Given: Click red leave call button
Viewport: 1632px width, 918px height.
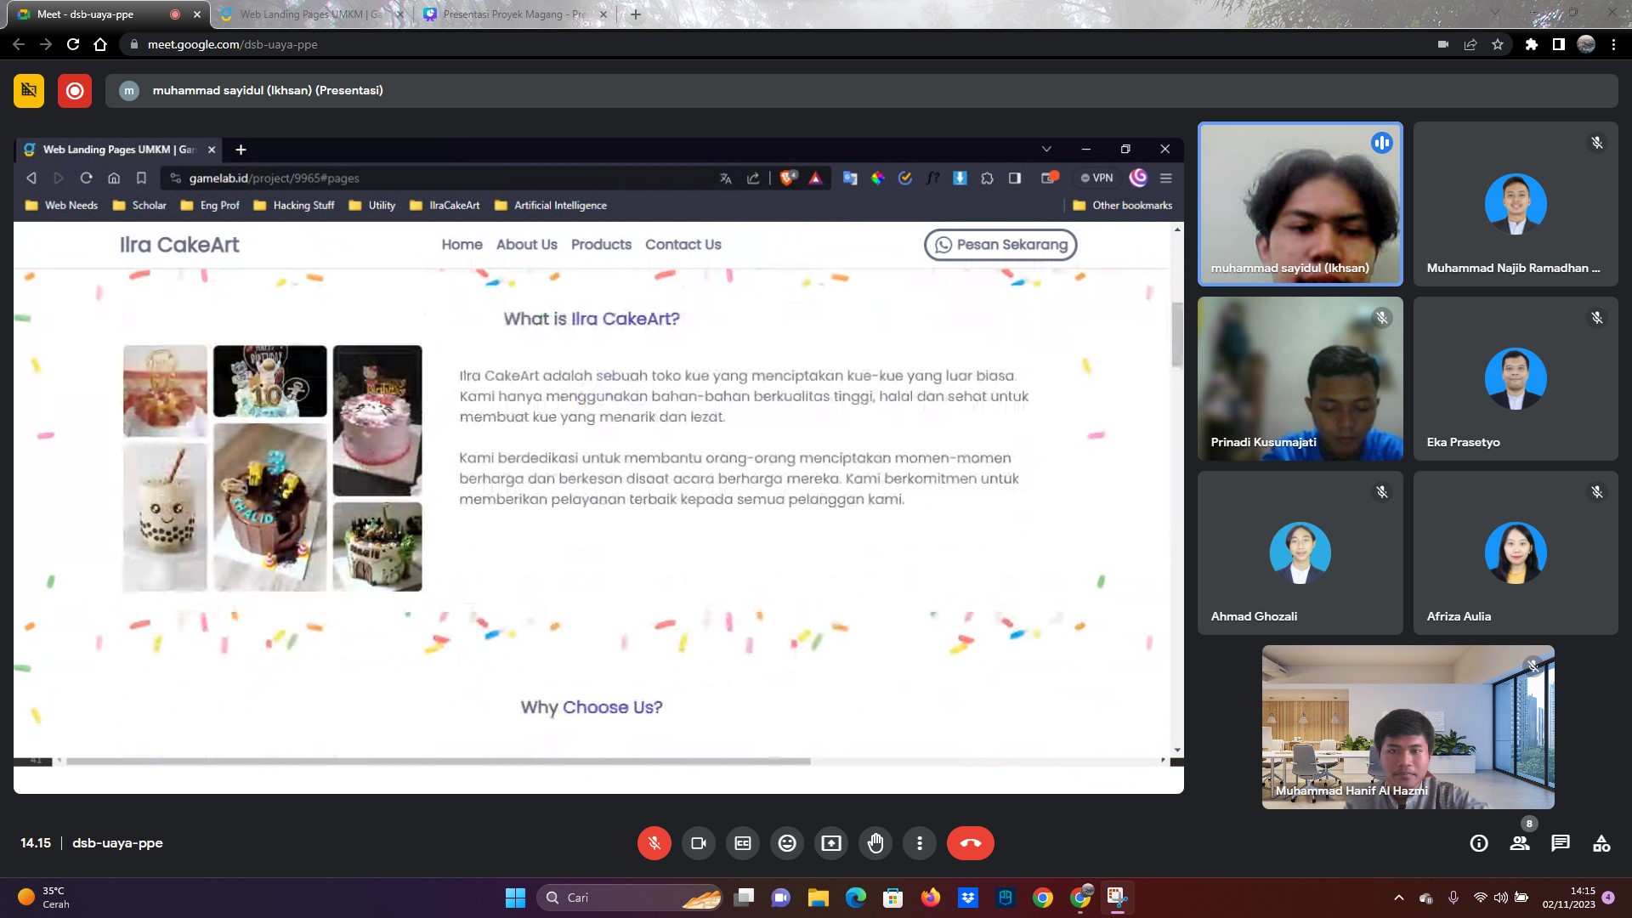Looking at the screenshot, I should (970, 843).
